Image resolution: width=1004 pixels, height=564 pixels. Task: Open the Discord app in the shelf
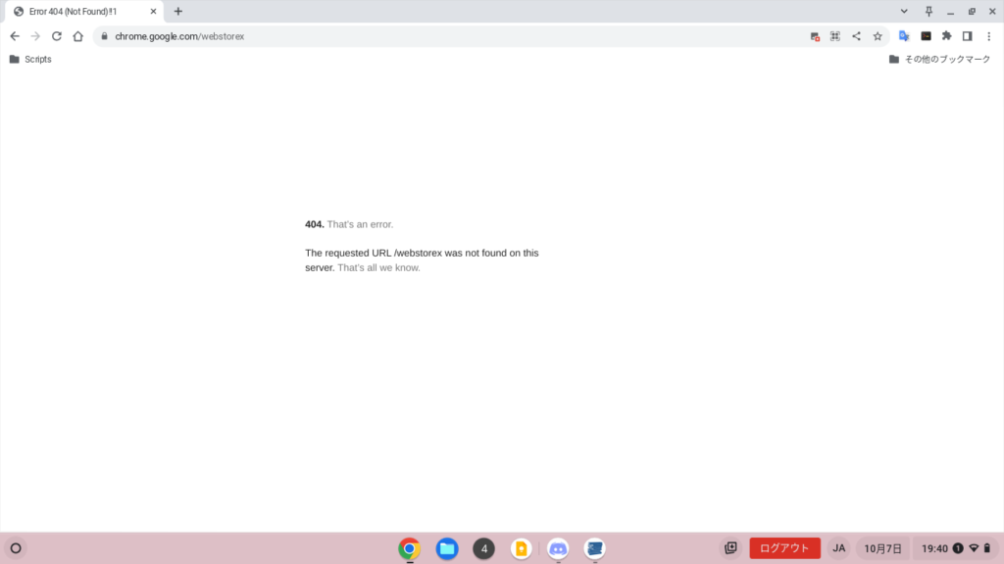(x=558, y=548)
